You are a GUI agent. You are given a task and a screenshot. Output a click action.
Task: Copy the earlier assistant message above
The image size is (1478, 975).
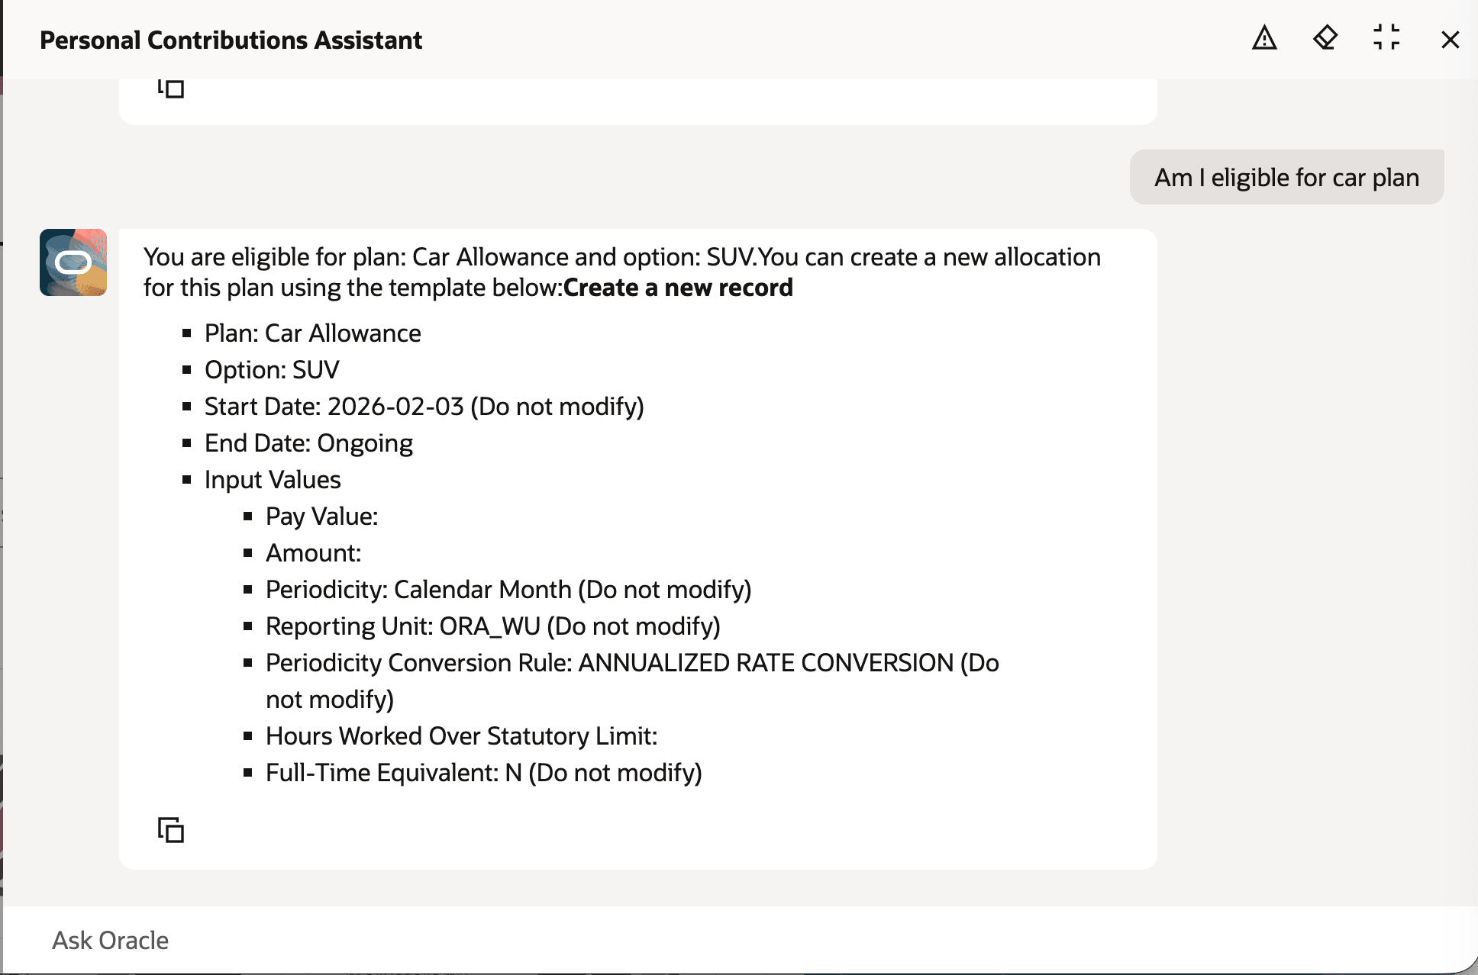[x=169, y=88]
